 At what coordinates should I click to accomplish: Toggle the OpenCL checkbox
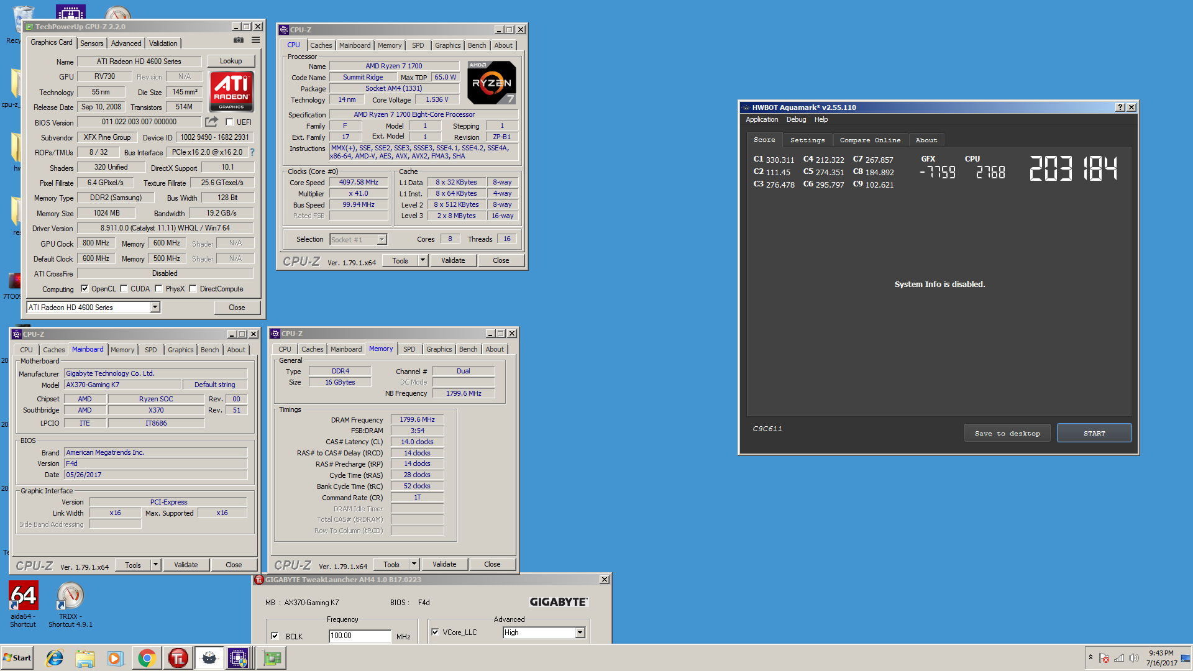(x=85, y=289)
